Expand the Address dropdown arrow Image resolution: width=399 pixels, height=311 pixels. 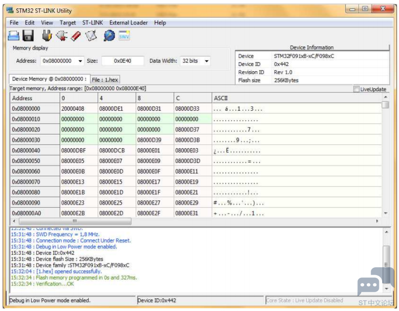point(80,61)
